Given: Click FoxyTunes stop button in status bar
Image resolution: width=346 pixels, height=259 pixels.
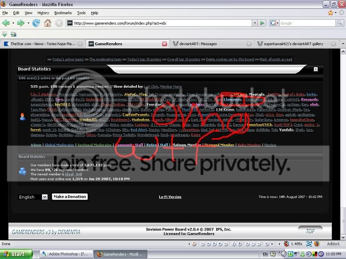Looking at the screenshot, I should point(220,244).
